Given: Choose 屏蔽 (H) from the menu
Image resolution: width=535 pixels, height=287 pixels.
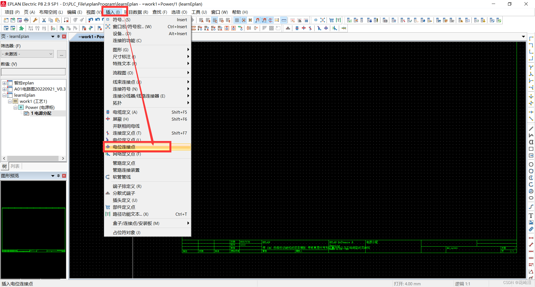Looking at the screenshot, I should pos(147,119).
